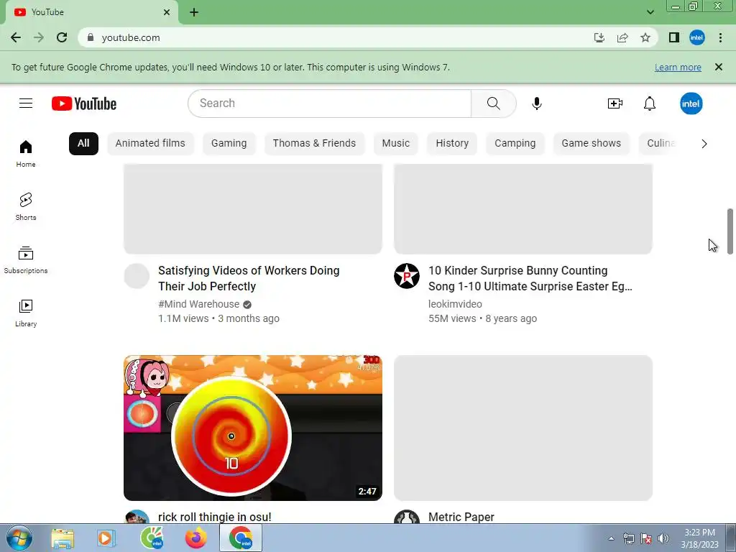Go back with the browser back arrow

(16, 37)
